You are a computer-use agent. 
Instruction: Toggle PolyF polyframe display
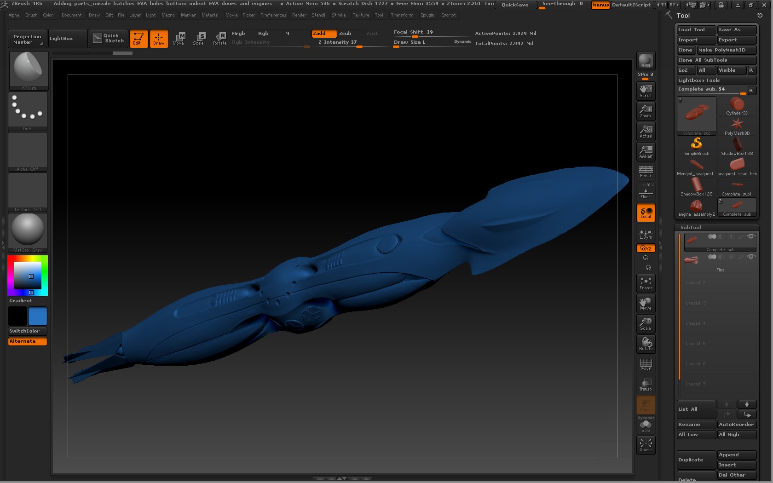[x=646, y=364]
